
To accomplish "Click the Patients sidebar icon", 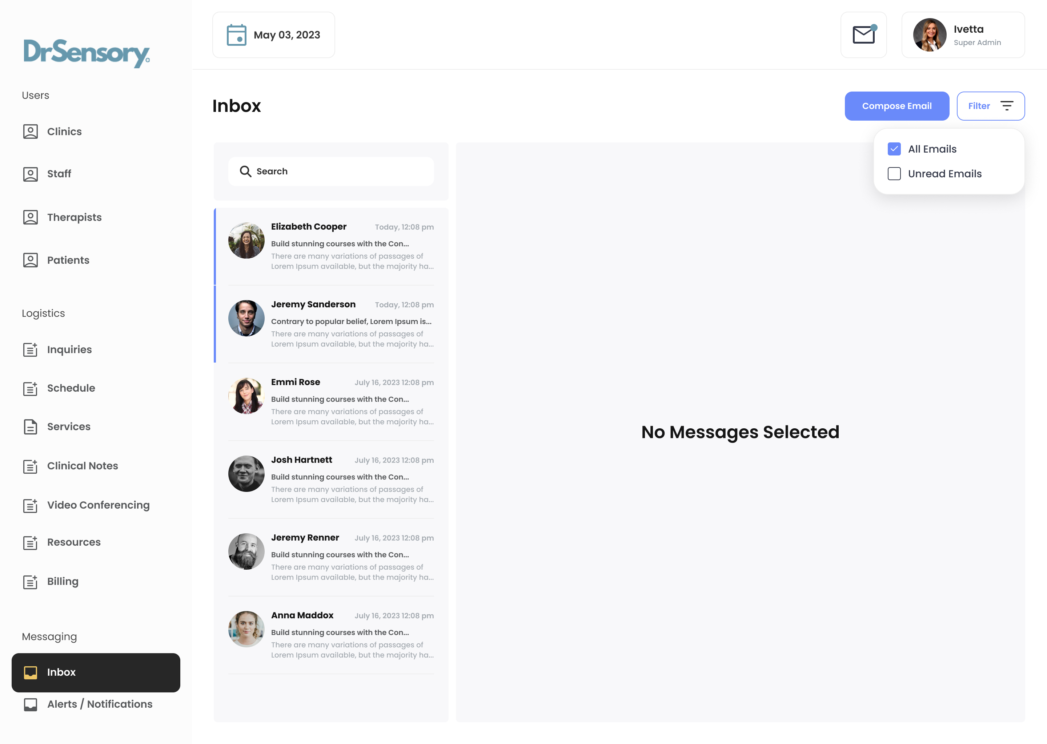I will (30, 260).
